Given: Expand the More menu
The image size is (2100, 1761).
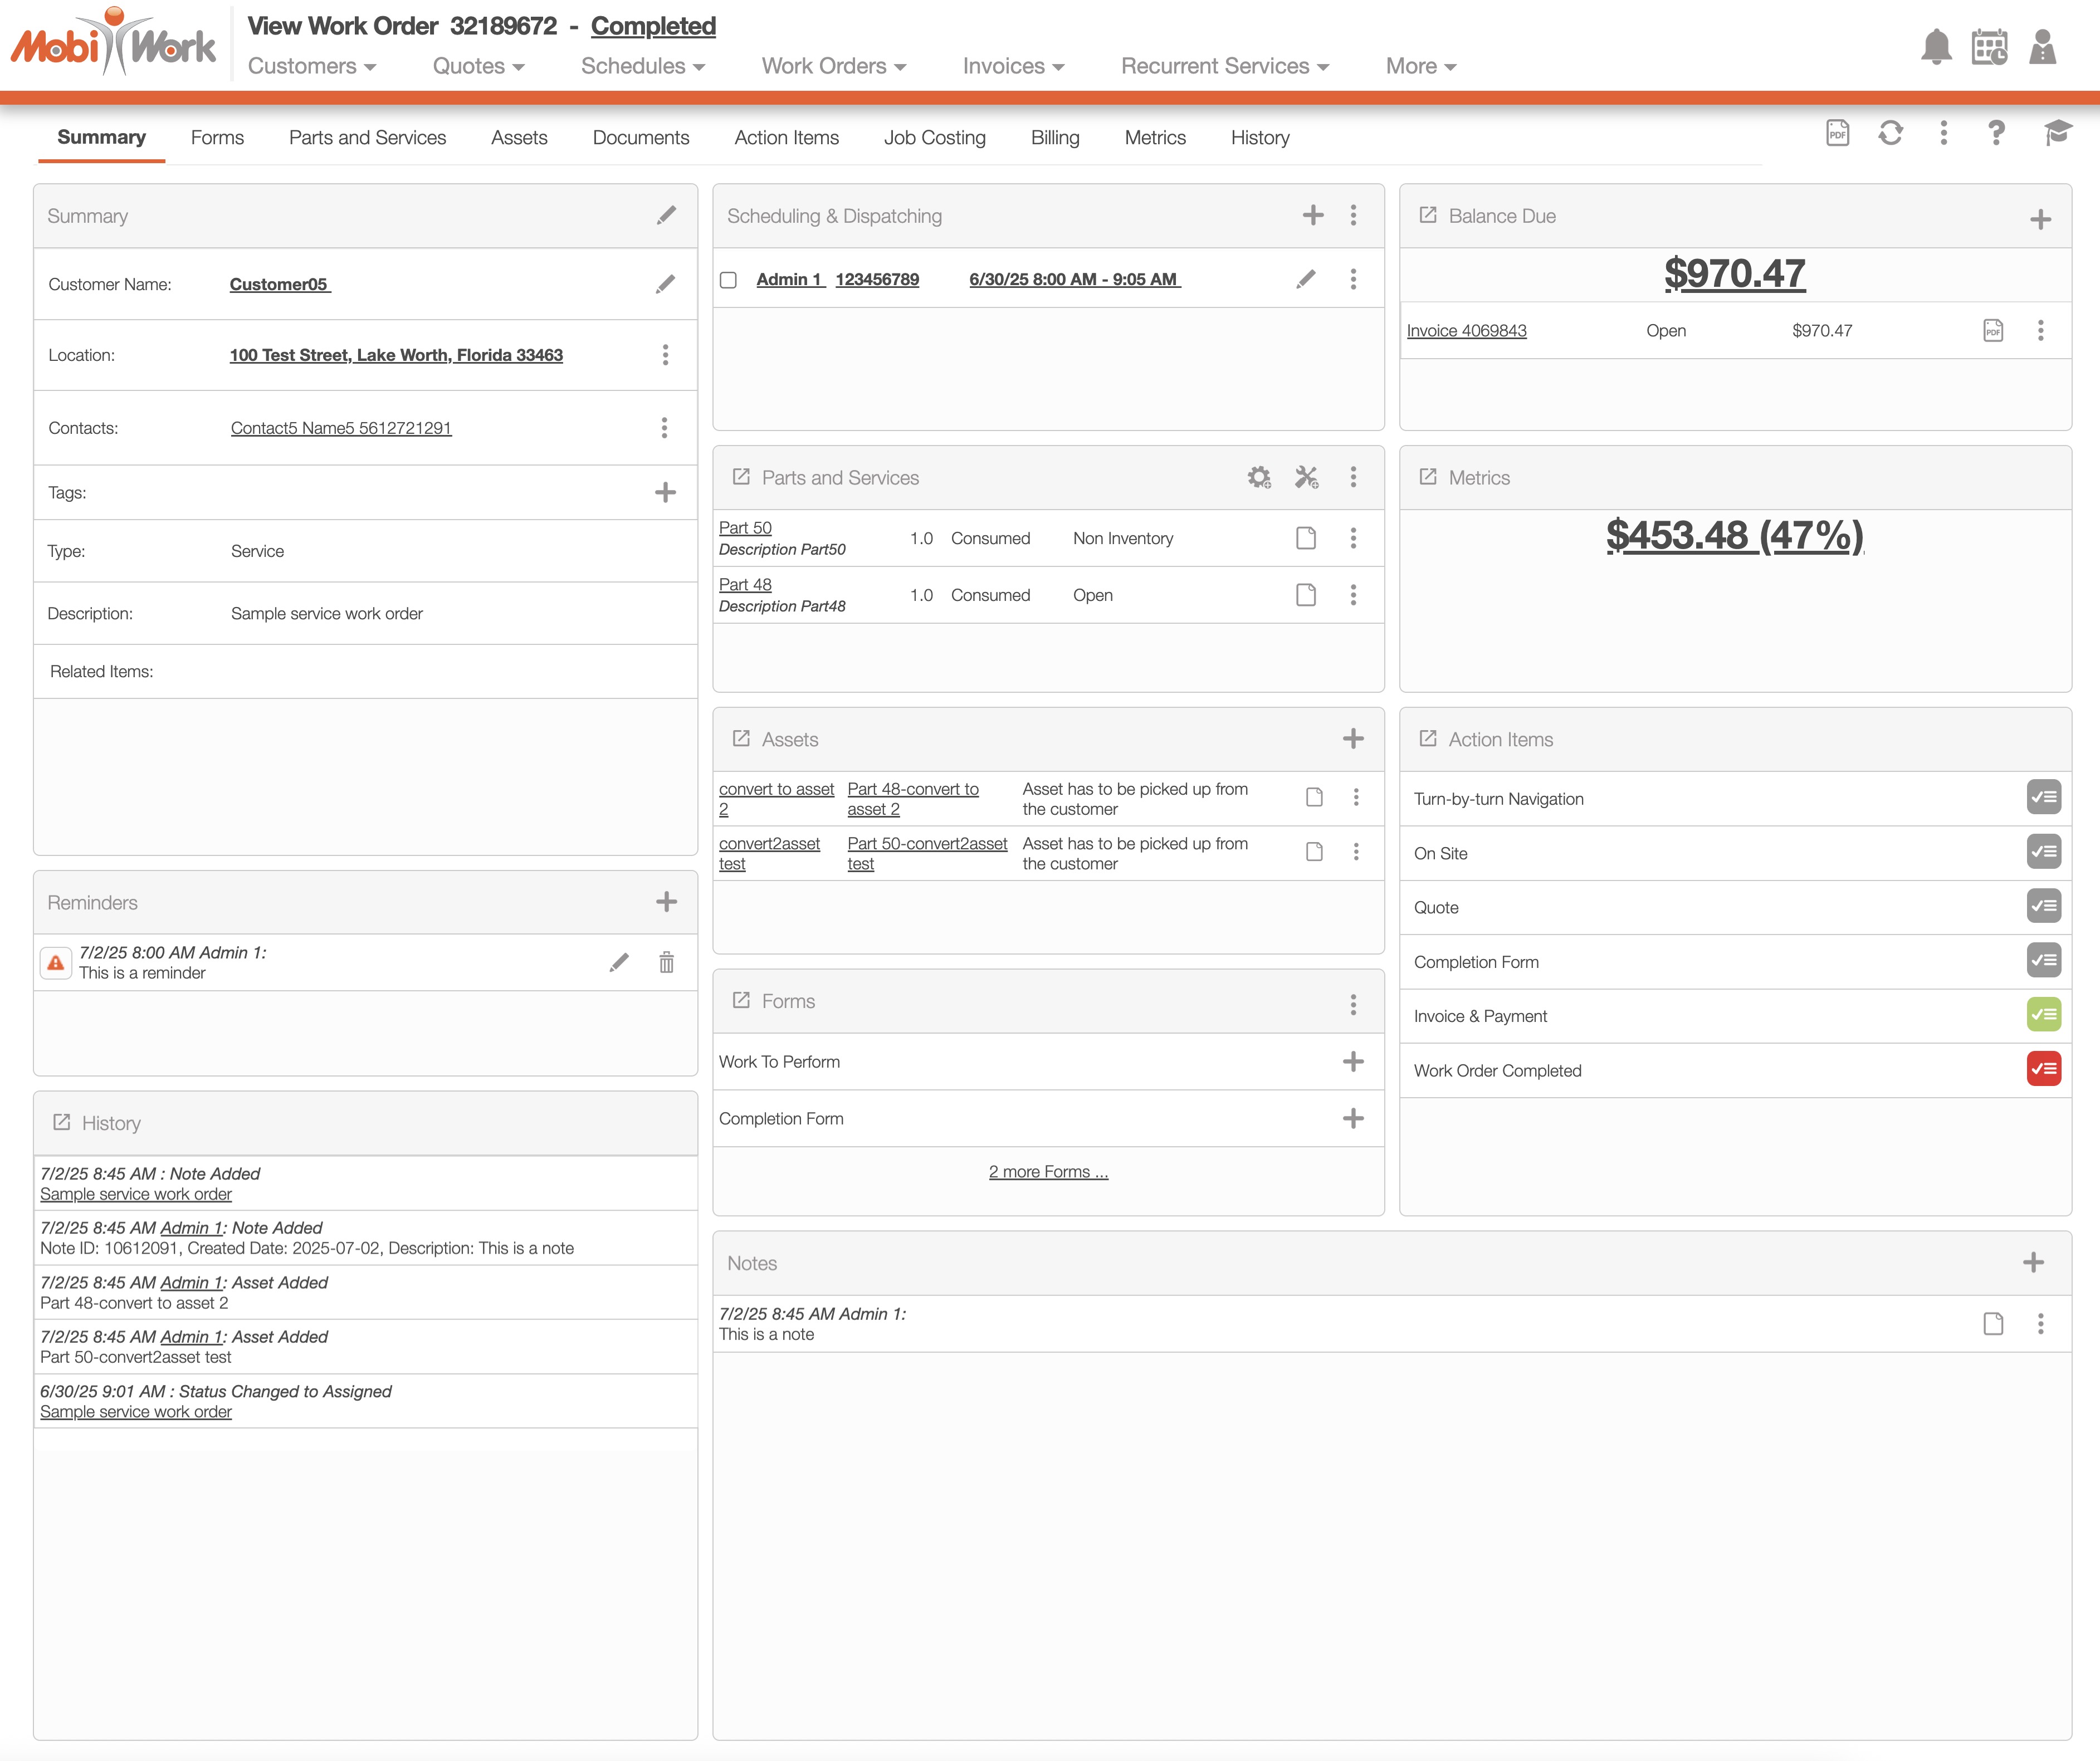Looking at the screenshot, I should 1420,66.
